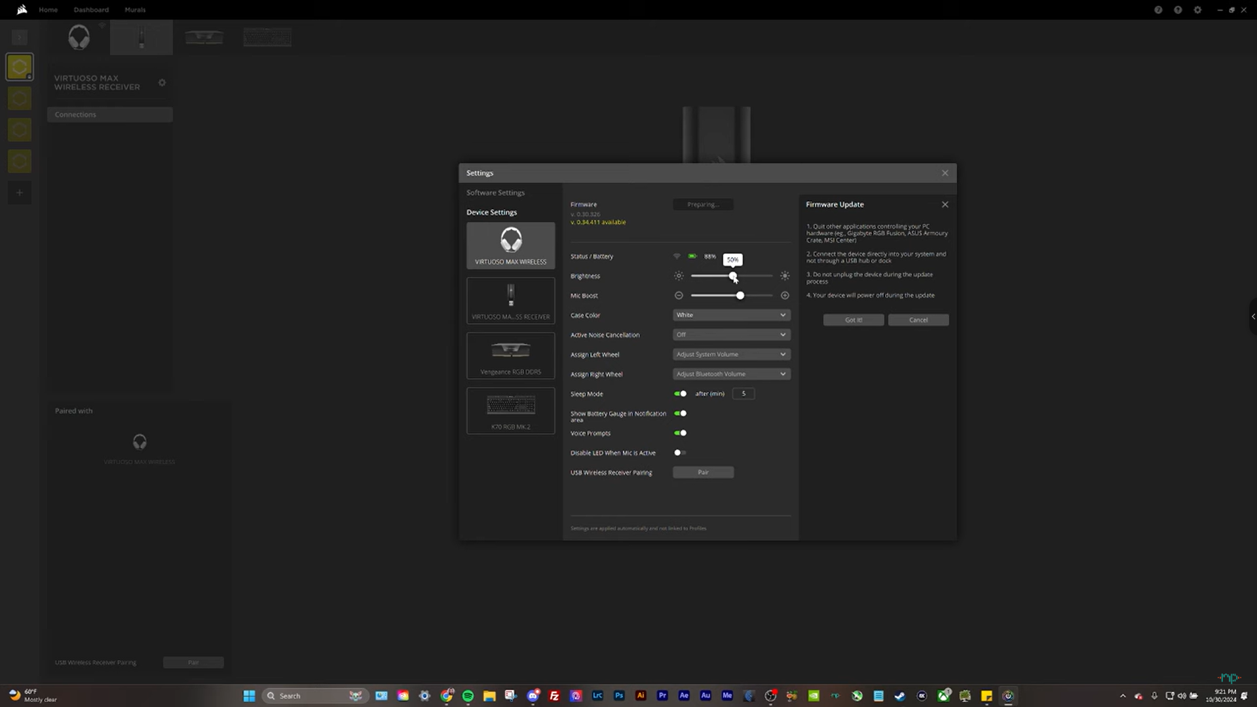Open Adobe Audition from the taskbar
This screenshot has width=1257, height=707.
click(x=705, y=696)
